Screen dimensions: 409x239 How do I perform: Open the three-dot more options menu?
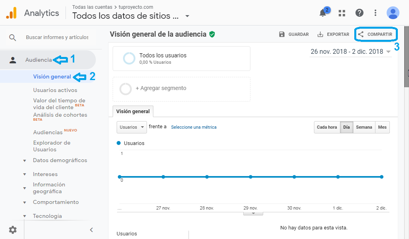375,13
